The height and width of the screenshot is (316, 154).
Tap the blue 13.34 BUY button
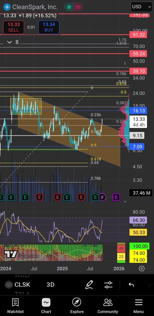pyautogui.click(x=49, y=27)
